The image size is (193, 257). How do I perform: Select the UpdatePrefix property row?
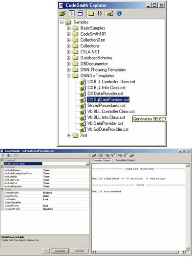coord(46,209)
